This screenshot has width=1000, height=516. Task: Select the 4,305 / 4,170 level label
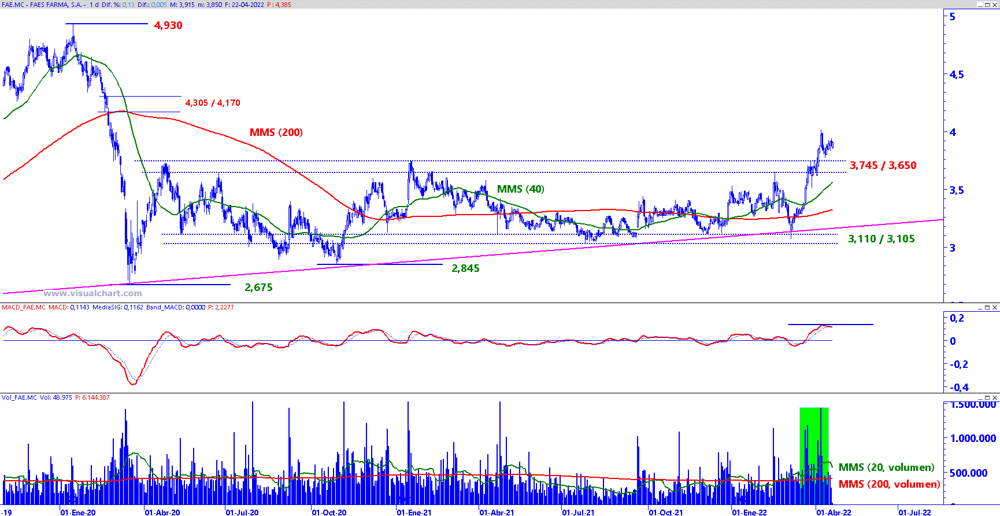(213, 103)
